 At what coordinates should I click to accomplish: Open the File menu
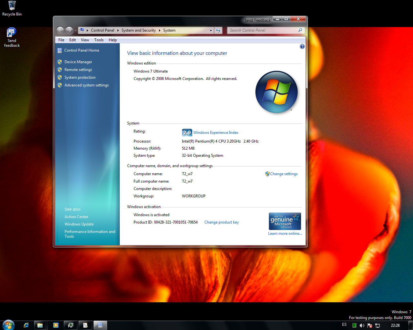61,40
